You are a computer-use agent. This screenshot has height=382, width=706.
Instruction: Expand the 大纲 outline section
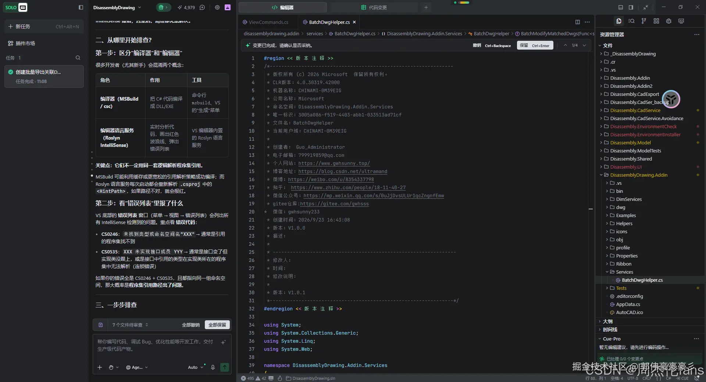tap(607, 321)
